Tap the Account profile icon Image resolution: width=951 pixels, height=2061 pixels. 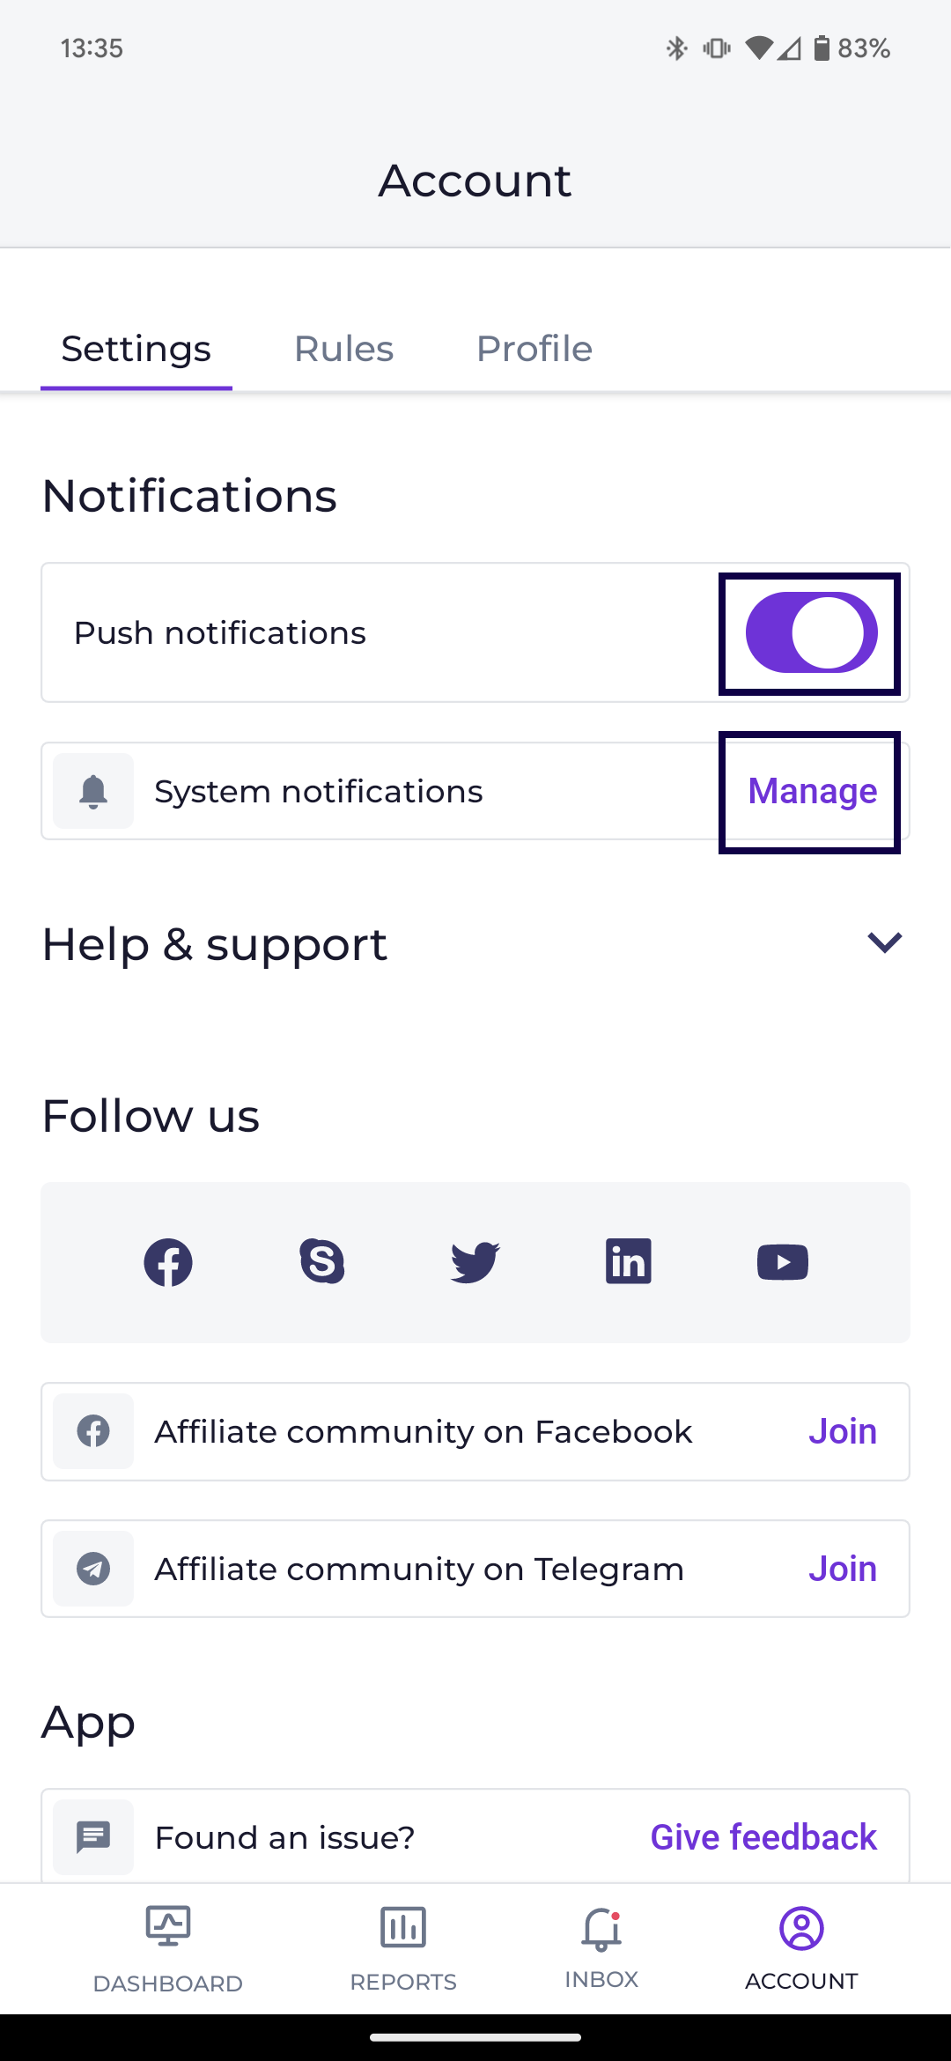click(x=801, y=1929)
